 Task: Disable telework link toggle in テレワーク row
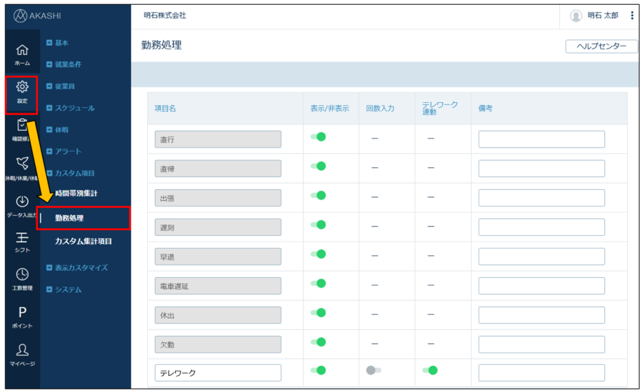tap(430, 370)
